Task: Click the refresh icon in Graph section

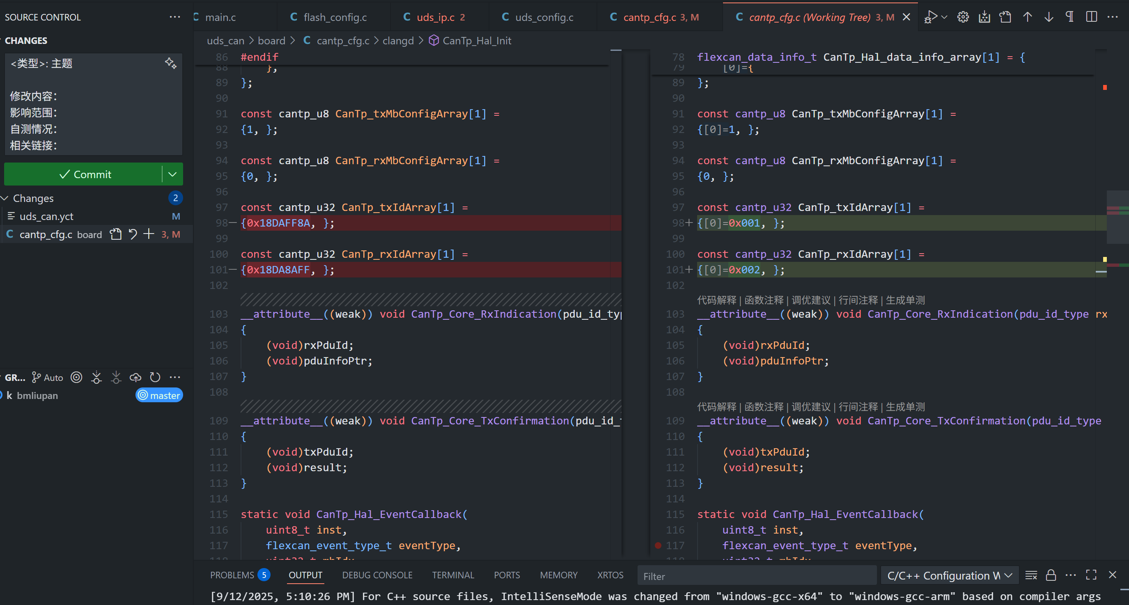Action: tap(155, 377)
